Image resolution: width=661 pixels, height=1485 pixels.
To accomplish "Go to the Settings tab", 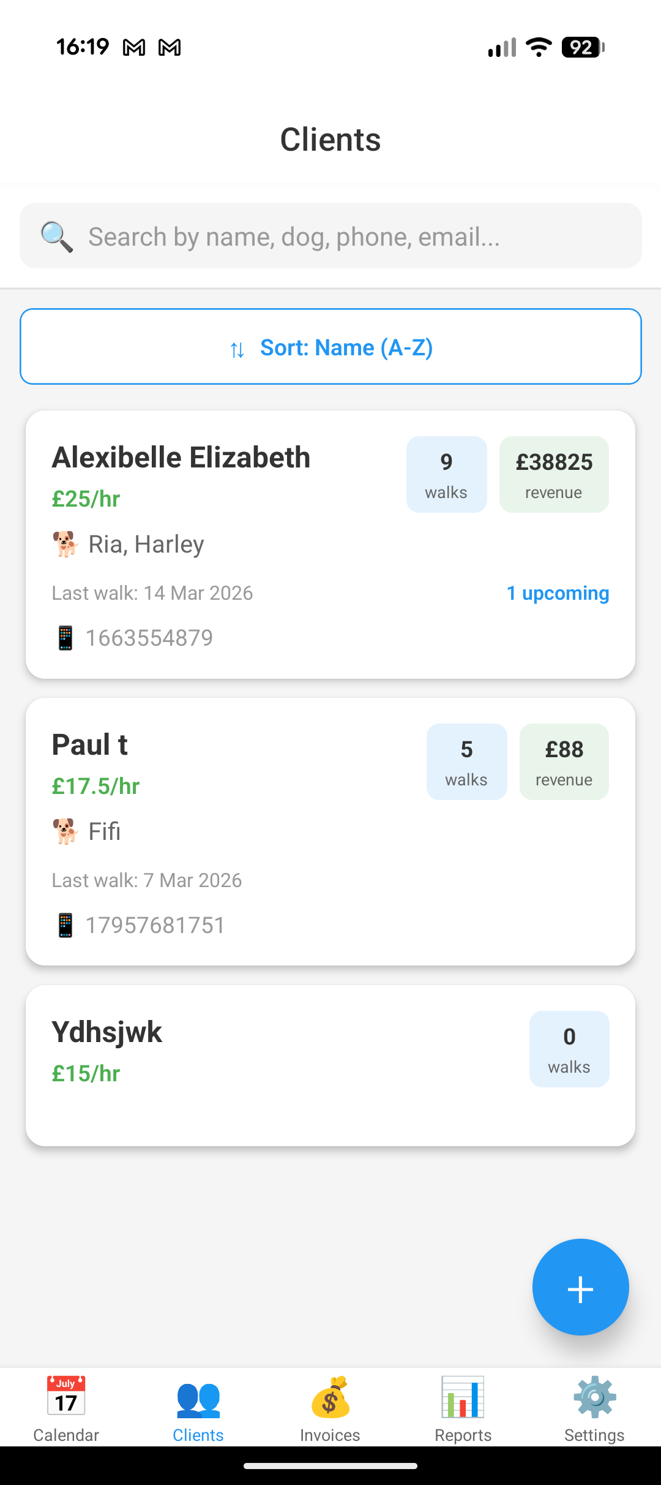I will click(594, 1409).
